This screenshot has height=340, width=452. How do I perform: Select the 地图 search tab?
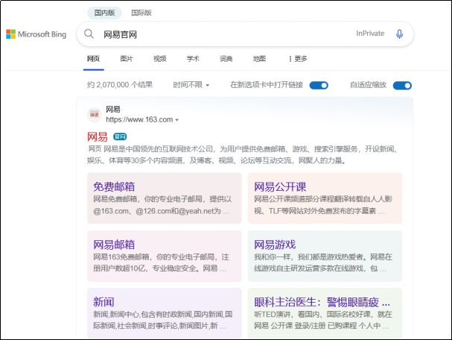(x=259, y=59)
